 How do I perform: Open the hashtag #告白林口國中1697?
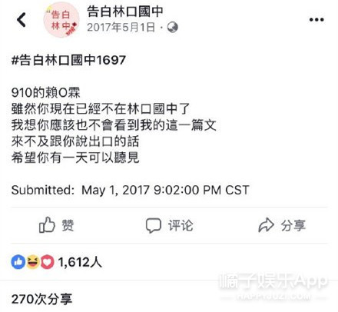(x=68, y=60)
